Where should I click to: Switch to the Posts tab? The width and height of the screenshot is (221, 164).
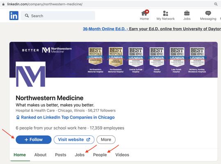[x=61, y=155]
